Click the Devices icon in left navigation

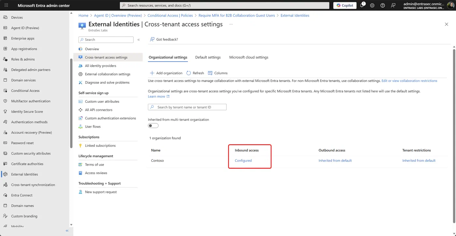5,18
